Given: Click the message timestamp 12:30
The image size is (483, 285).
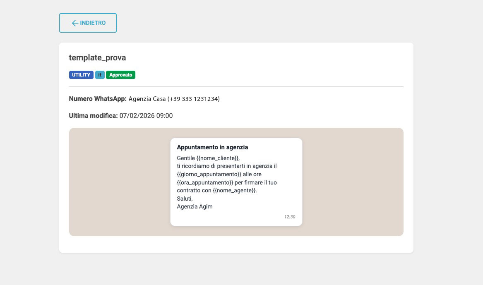Looking at the screenshot, I should click(290, 217).
